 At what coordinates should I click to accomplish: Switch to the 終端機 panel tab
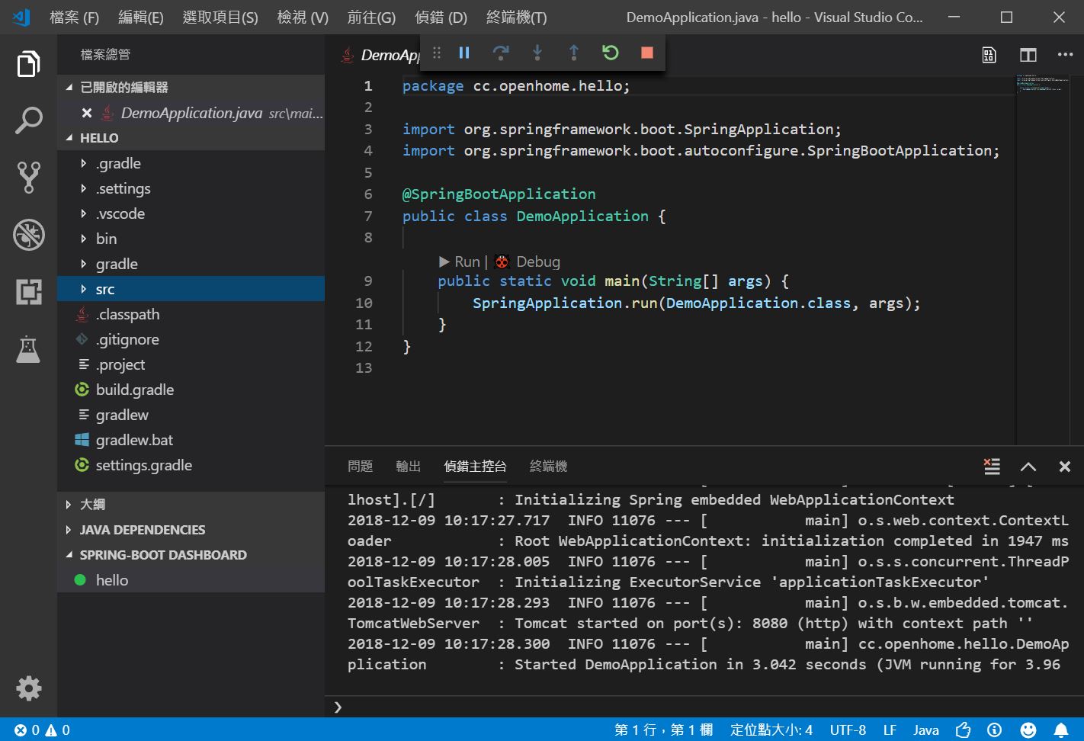click(x=548, y=467)
